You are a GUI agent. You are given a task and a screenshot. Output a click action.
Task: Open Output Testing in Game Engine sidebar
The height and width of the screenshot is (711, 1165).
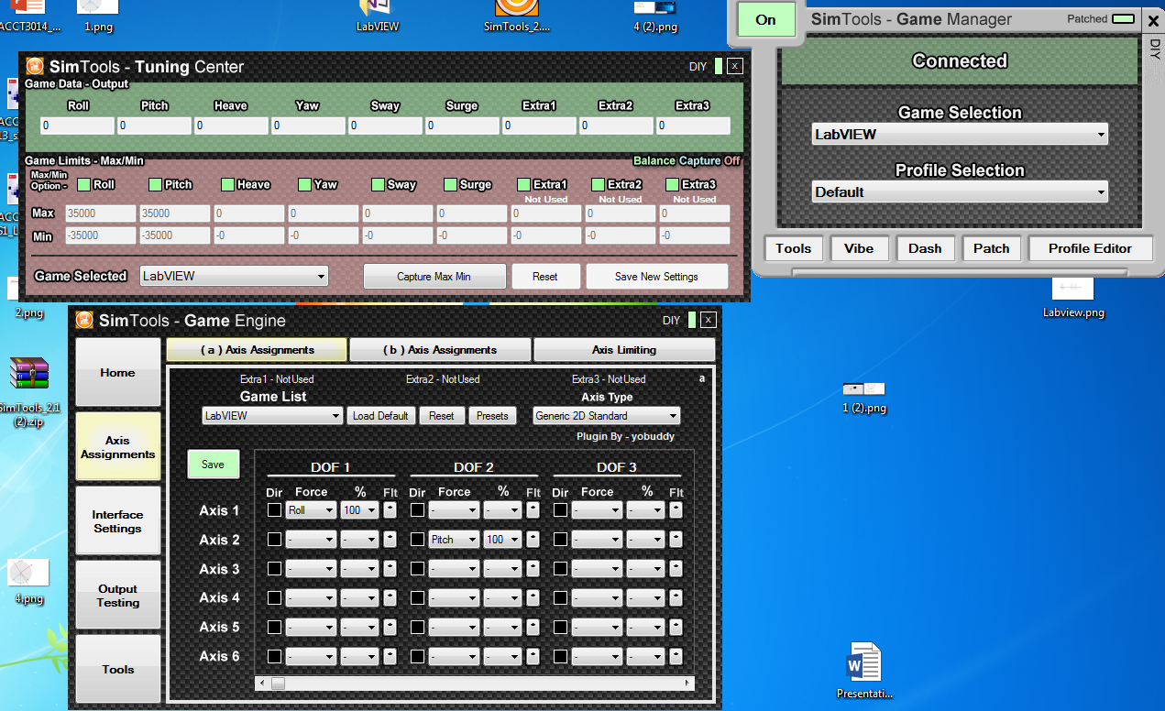[x=117, y=596]
